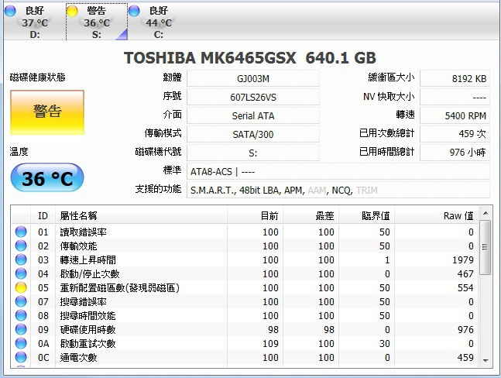Click the blue status icon for attribute 02
Screen dimensions: 501x378
pyautogui.click(x=21, y=246)
